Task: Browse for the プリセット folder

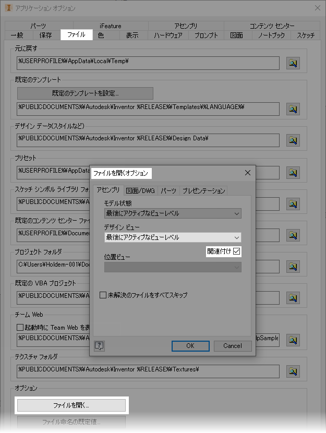Action: [x=293, y=173]
